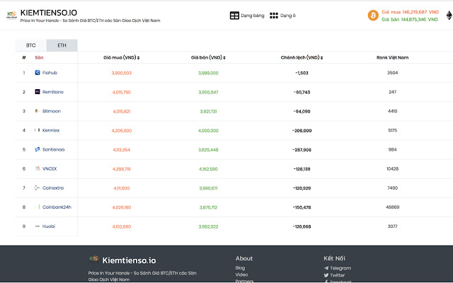Click Coinbank24h rank value 48869

(392, 207)
